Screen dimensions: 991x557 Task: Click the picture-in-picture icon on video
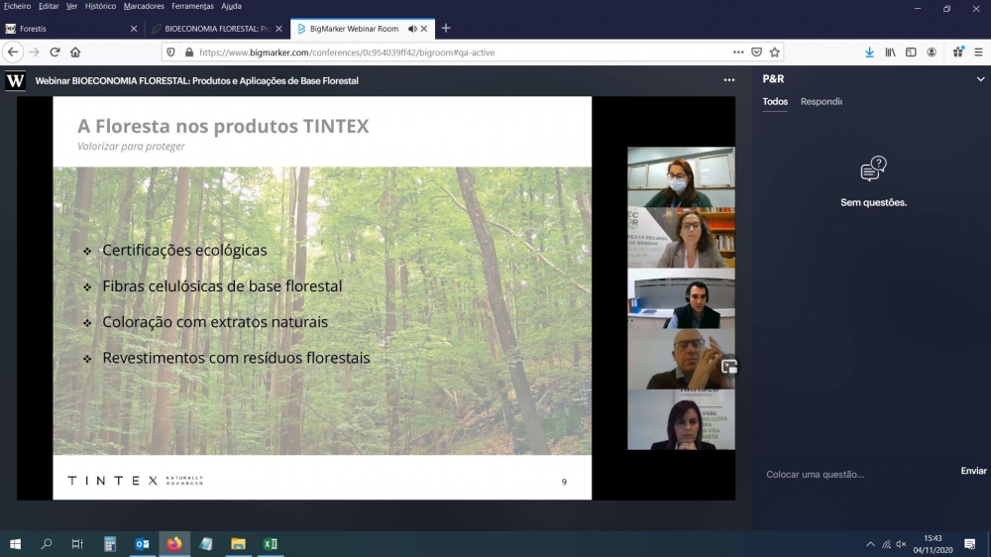(728, 367)
